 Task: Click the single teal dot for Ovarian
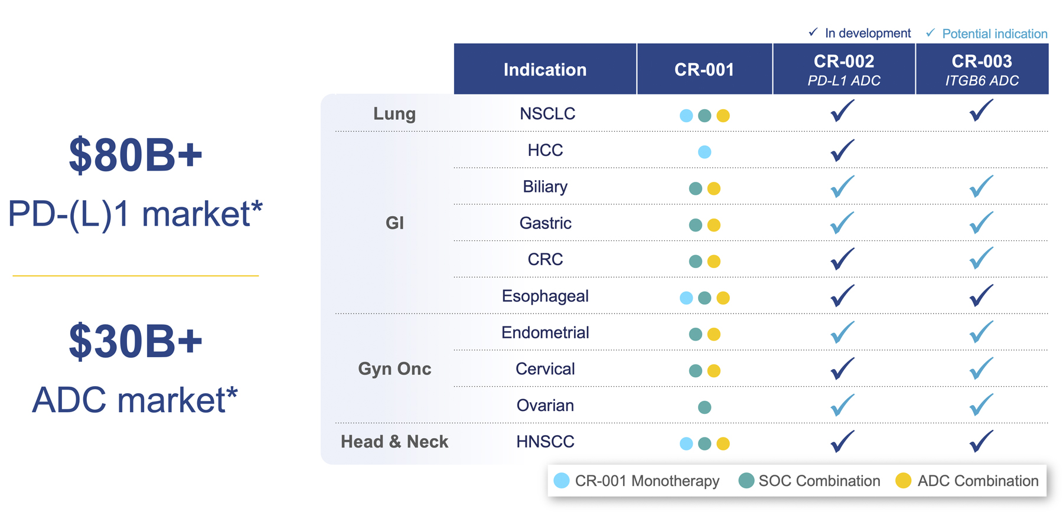(705, 407)
